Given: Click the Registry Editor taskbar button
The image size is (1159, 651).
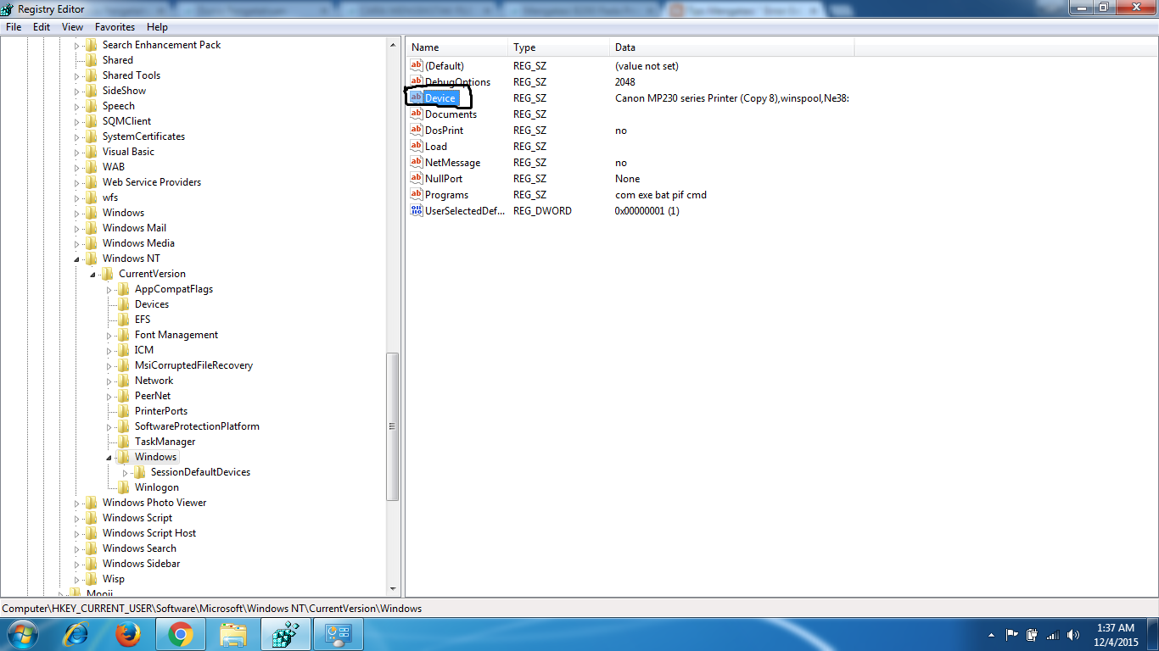Looking at the screenshot, I should click(x=286, y=634).
